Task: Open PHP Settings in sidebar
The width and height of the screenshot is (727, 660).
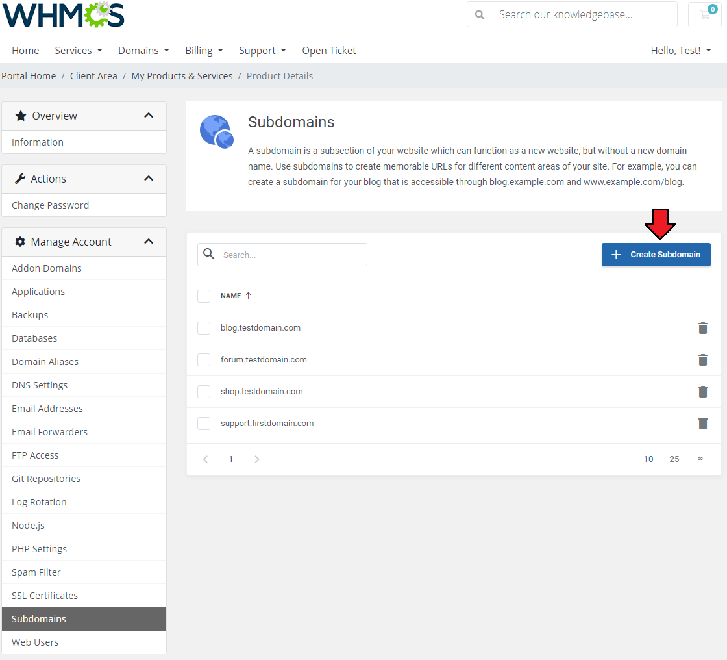Action: pos(84,549)
